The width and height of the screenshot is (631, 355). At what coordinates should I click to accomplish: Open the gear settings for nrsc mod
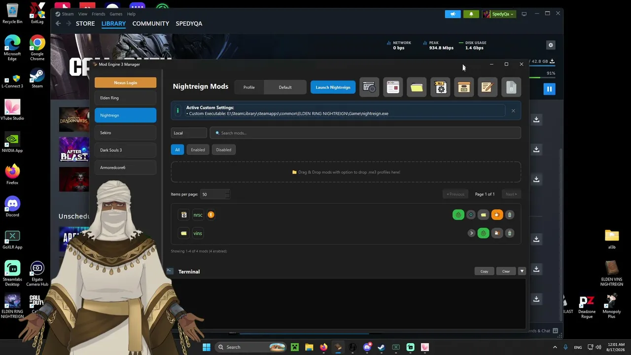(x=471, y=215)
